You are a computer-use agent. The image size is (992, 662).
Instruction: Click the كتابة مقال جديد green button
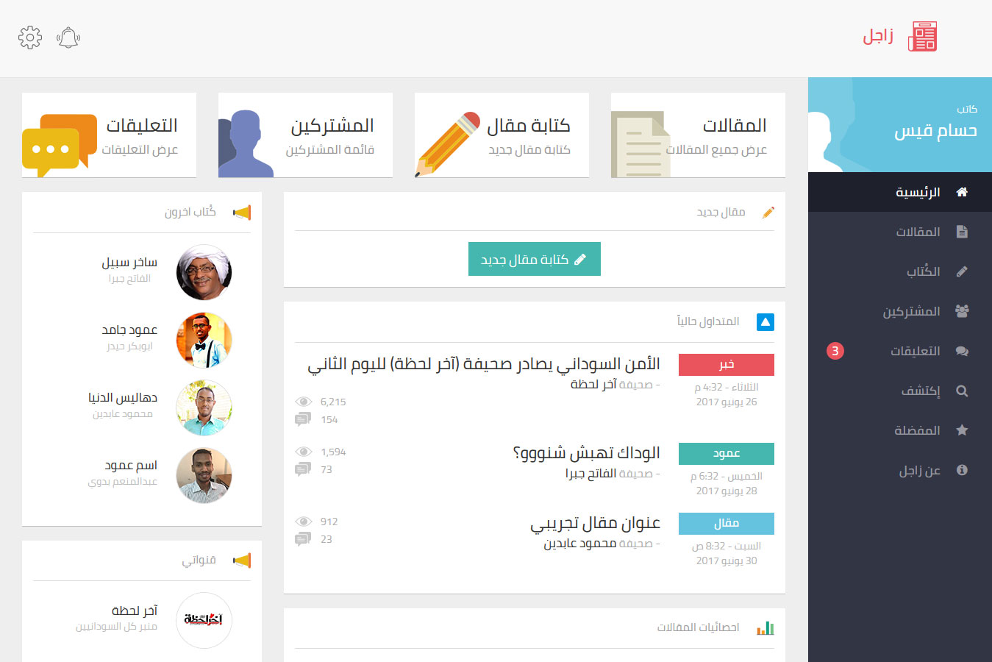[x=535, y=259]
